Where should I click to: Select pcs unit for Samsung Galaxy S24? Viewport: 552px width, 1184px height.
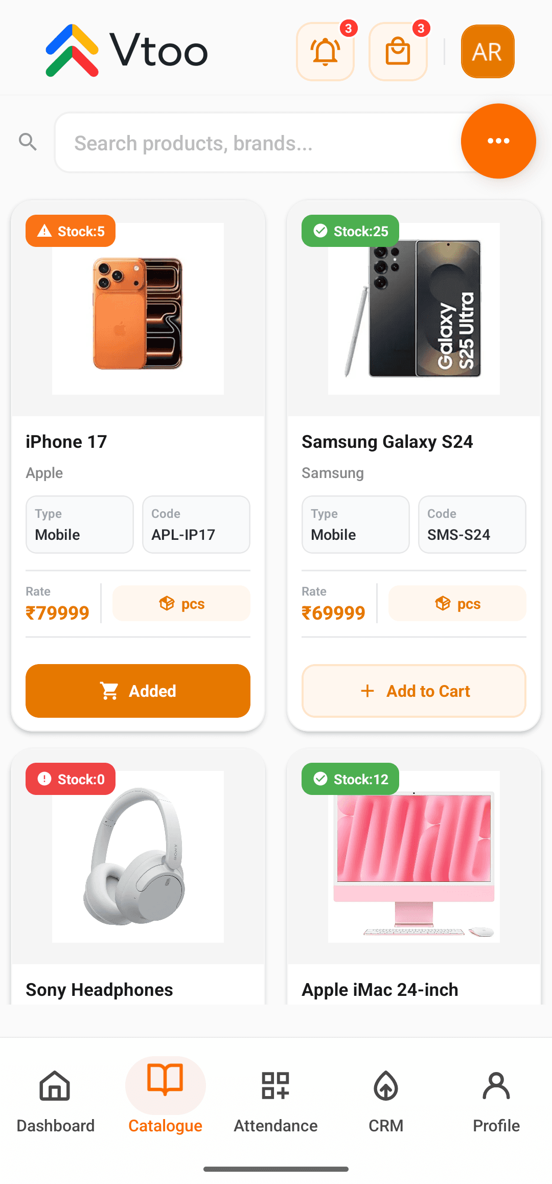pos(457,604)
